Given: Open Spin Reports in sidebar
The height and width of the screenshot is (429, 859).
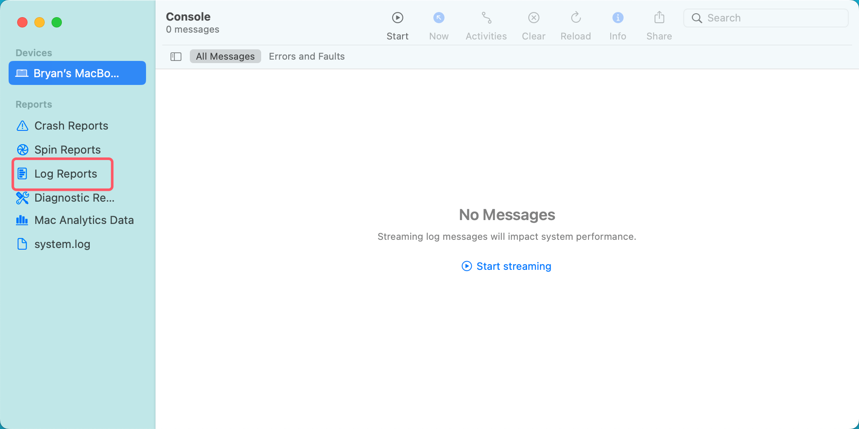Looking at the screenshot, I should 67,150.
